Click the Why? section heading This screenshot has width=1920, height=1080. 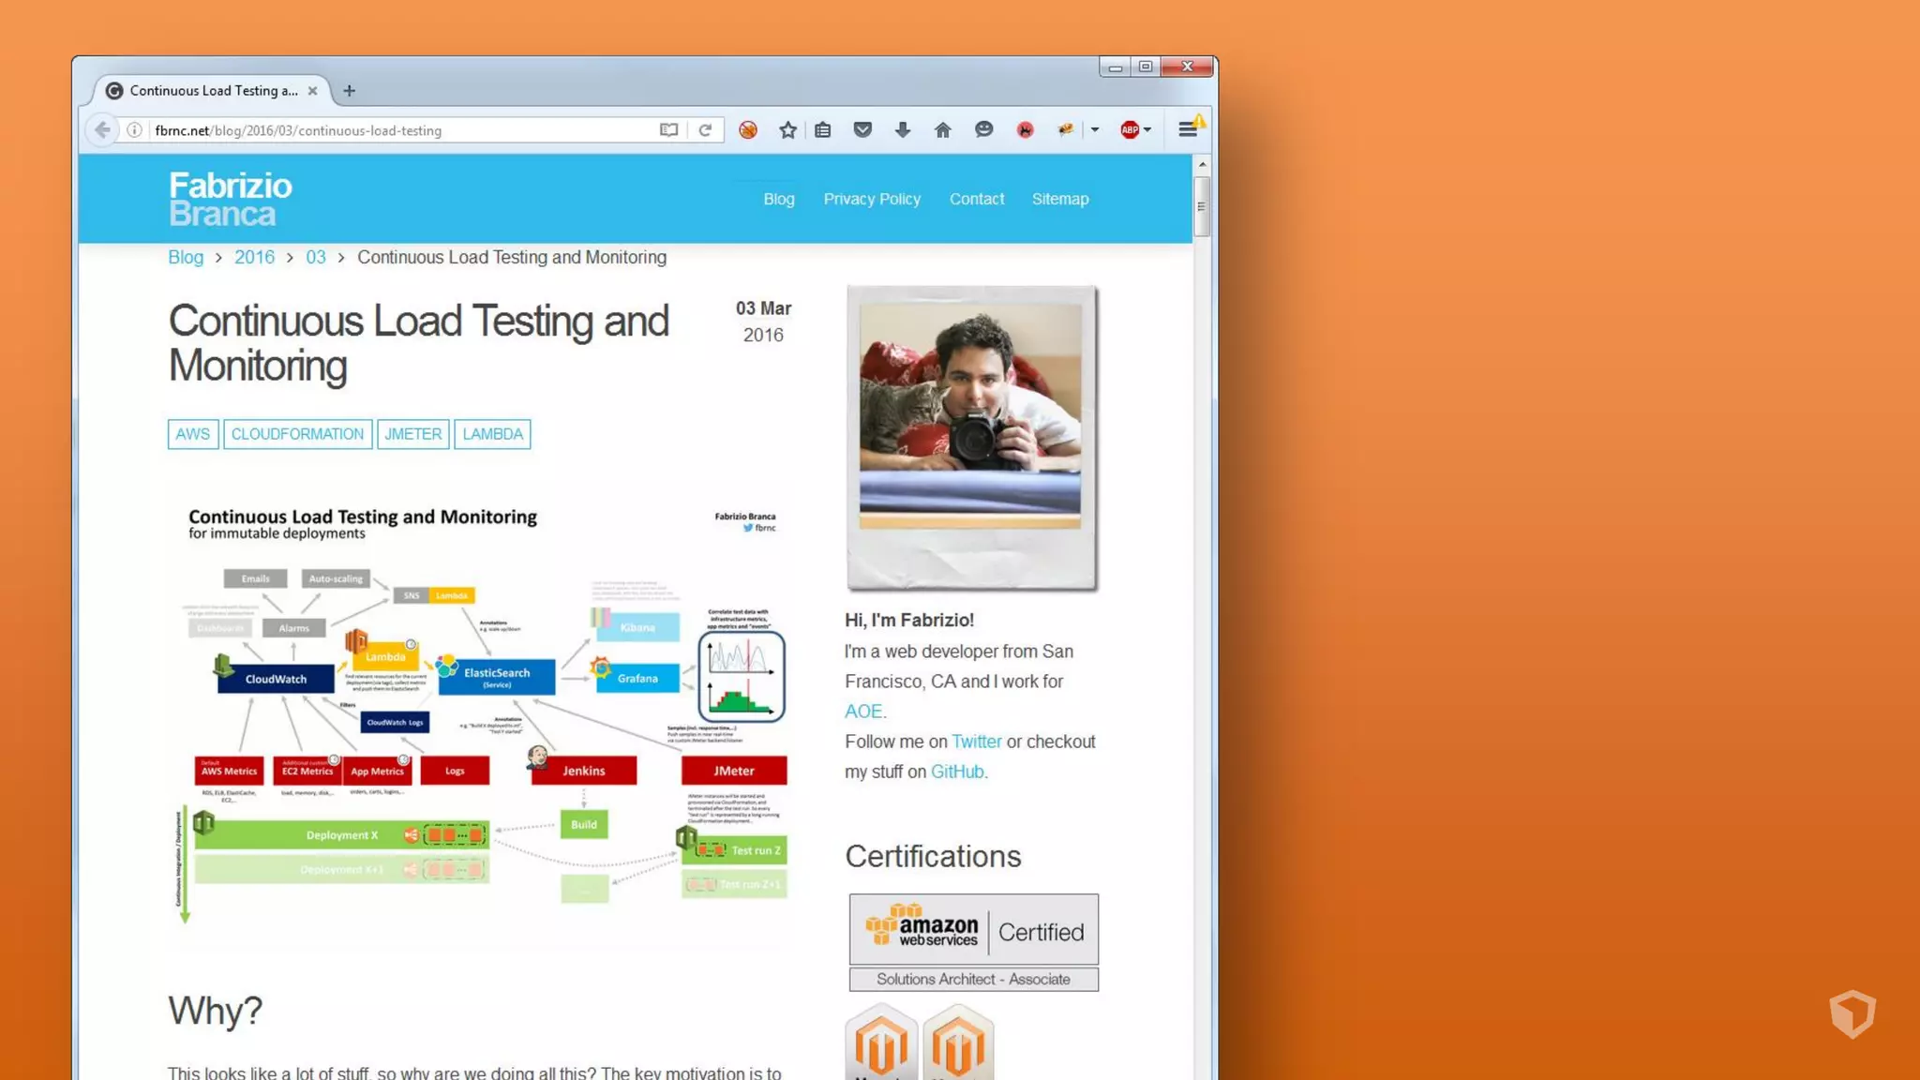[x=216, y=1012]
